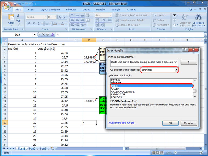The height and width of the screenshot is (156, 208).
Task: Click the Save icon in quick access toolbar
Action: click(15, 4)
